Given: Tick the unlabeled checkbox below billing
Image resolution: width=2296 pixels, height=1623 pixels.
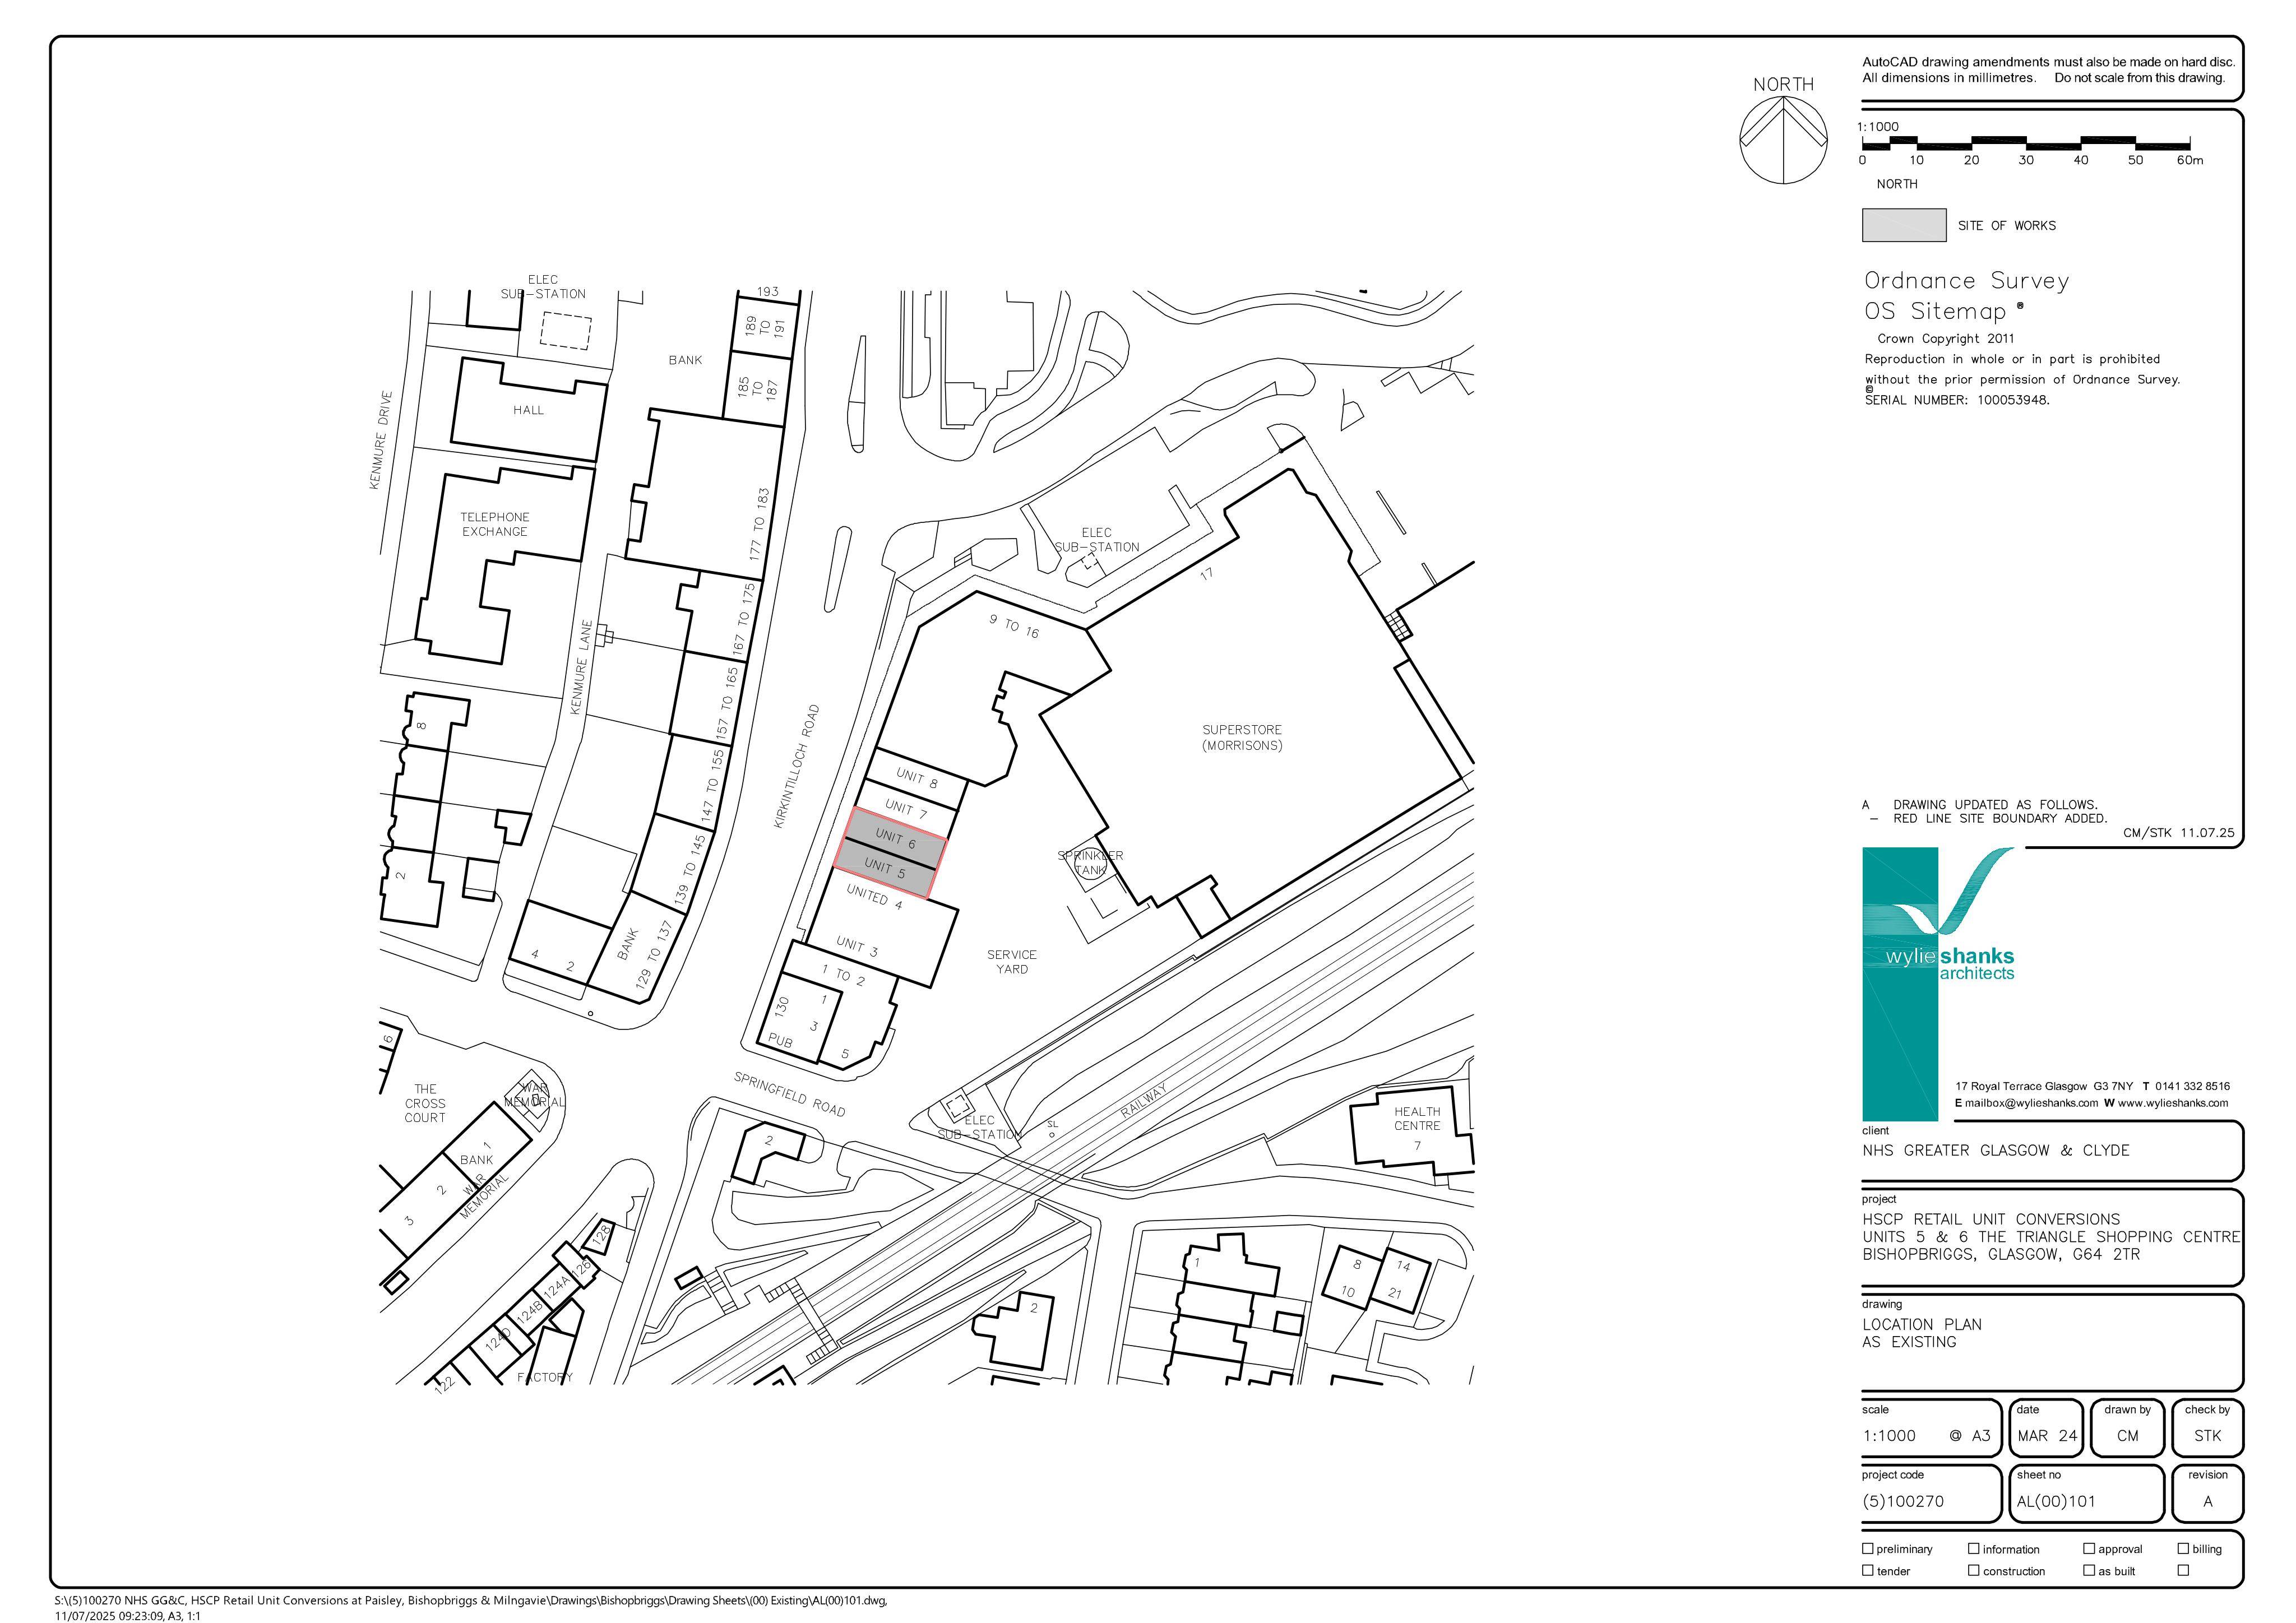Looking at the screenshot, I should coord(2183,1570).
